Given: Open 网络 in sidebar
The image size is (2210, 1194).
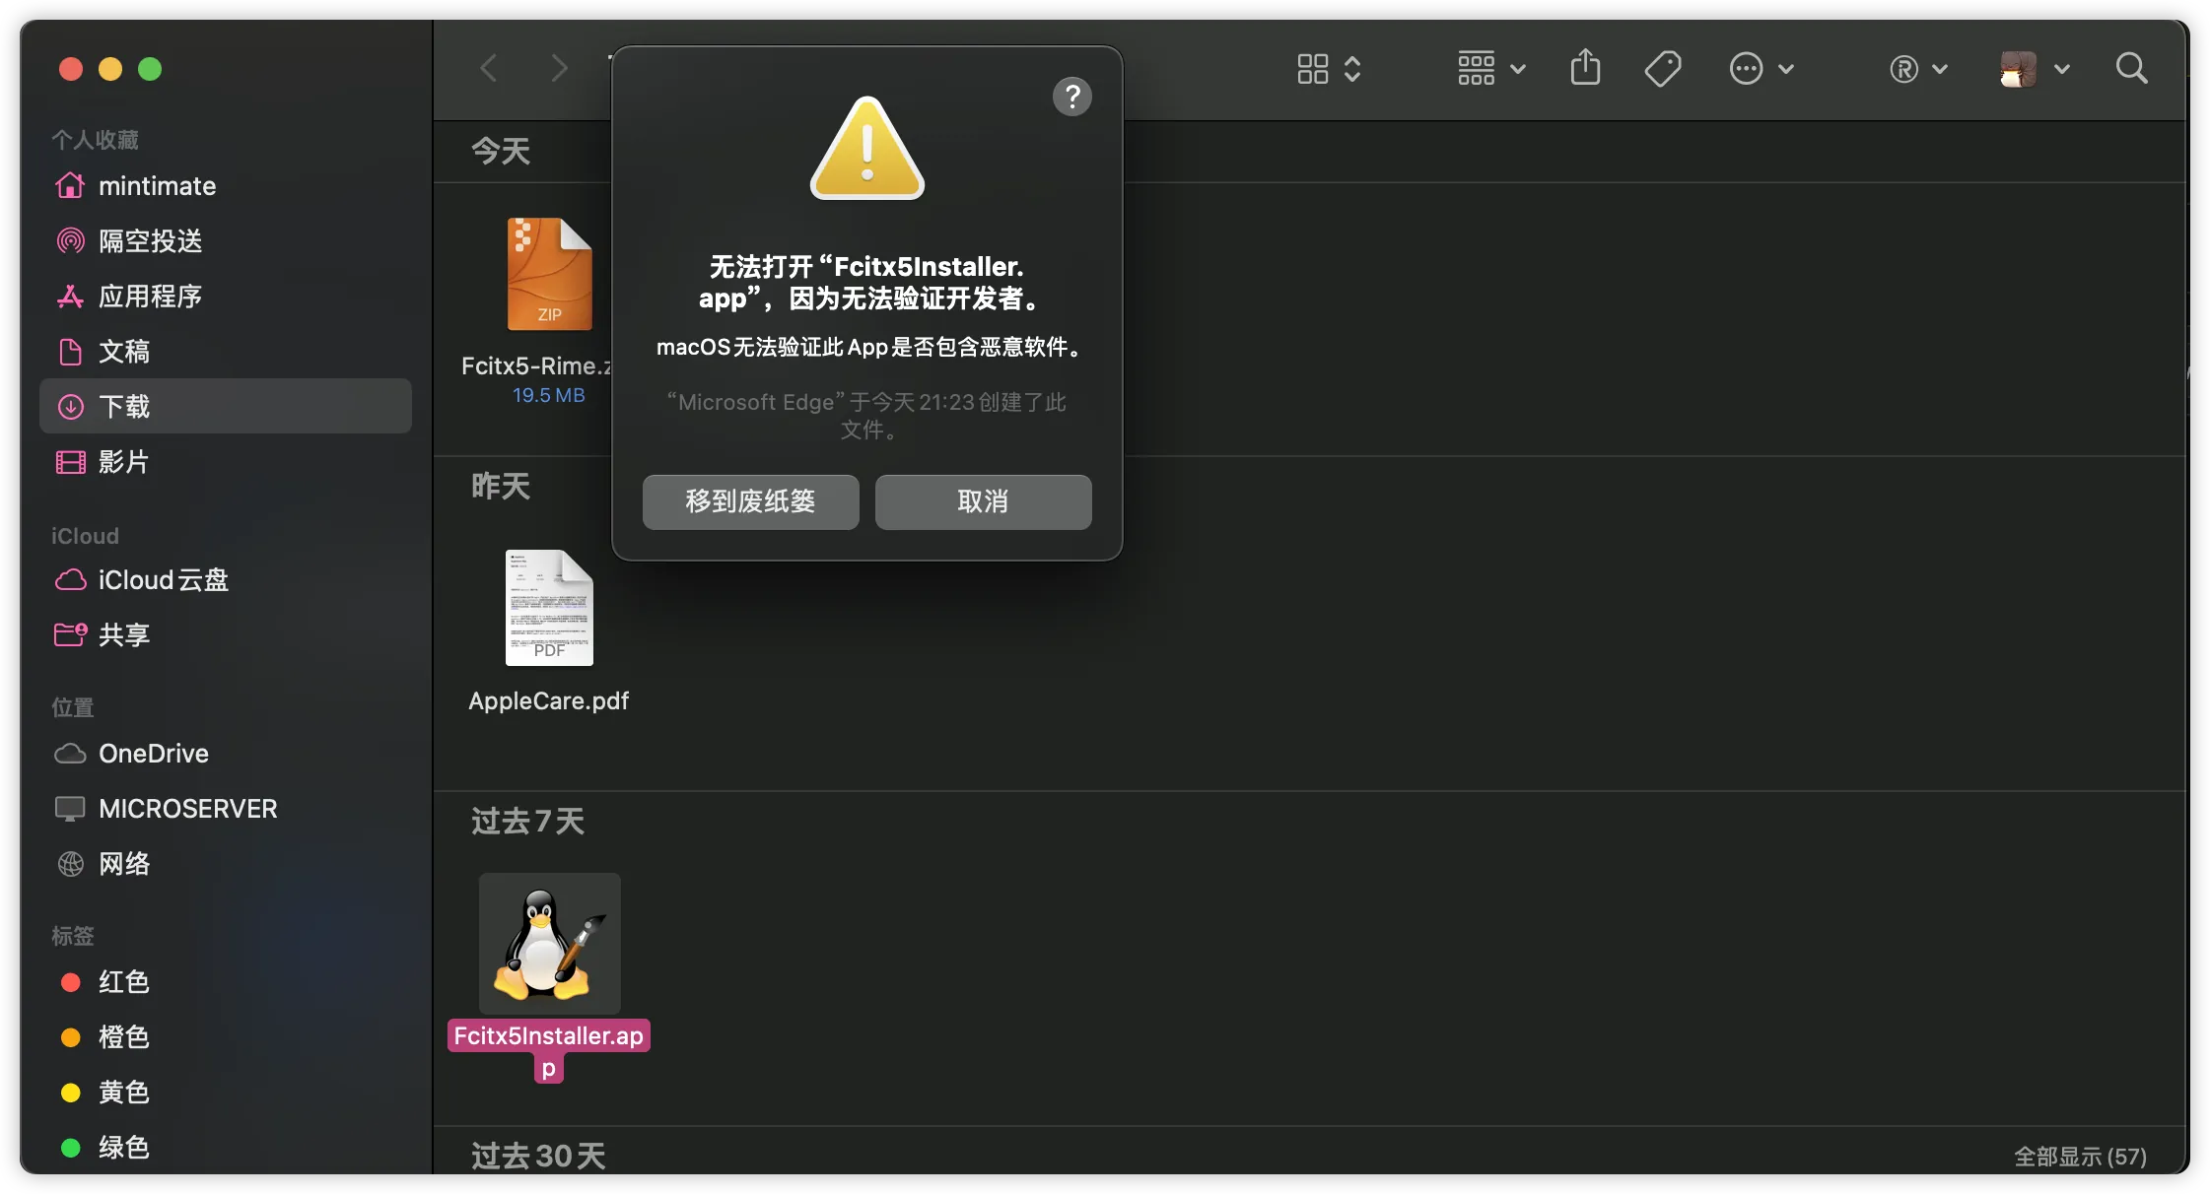Looking at the screenshot, I should coord(225,864).
